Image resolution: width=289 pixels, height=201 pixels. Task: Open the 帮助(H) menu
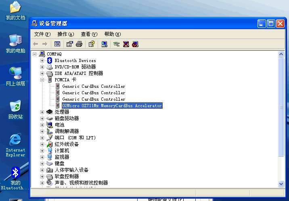[113, 34]
